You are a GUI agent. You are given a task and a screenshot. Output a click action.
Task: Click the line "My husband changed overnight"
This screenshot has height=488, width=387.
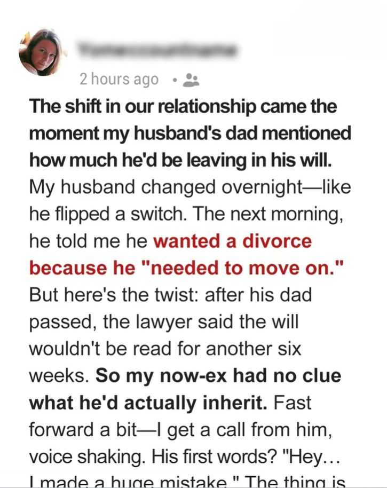click(189, 187)
